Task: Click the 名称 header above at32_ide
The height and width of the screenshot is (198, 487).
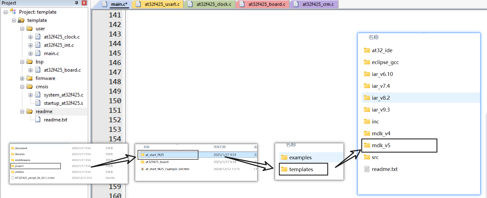Action: coord(373,37)
